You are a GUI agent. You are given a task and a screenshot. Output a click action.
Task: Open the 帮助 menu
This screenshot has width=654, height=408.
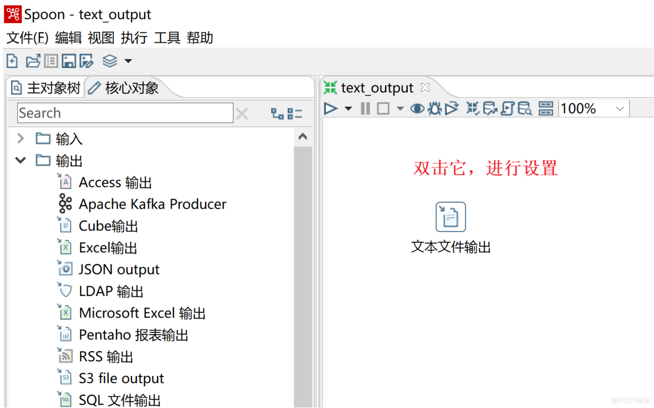(200, 38)
